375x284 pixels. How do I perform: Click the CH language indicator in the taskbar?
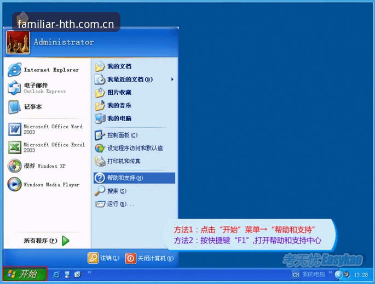pos(296,275)
